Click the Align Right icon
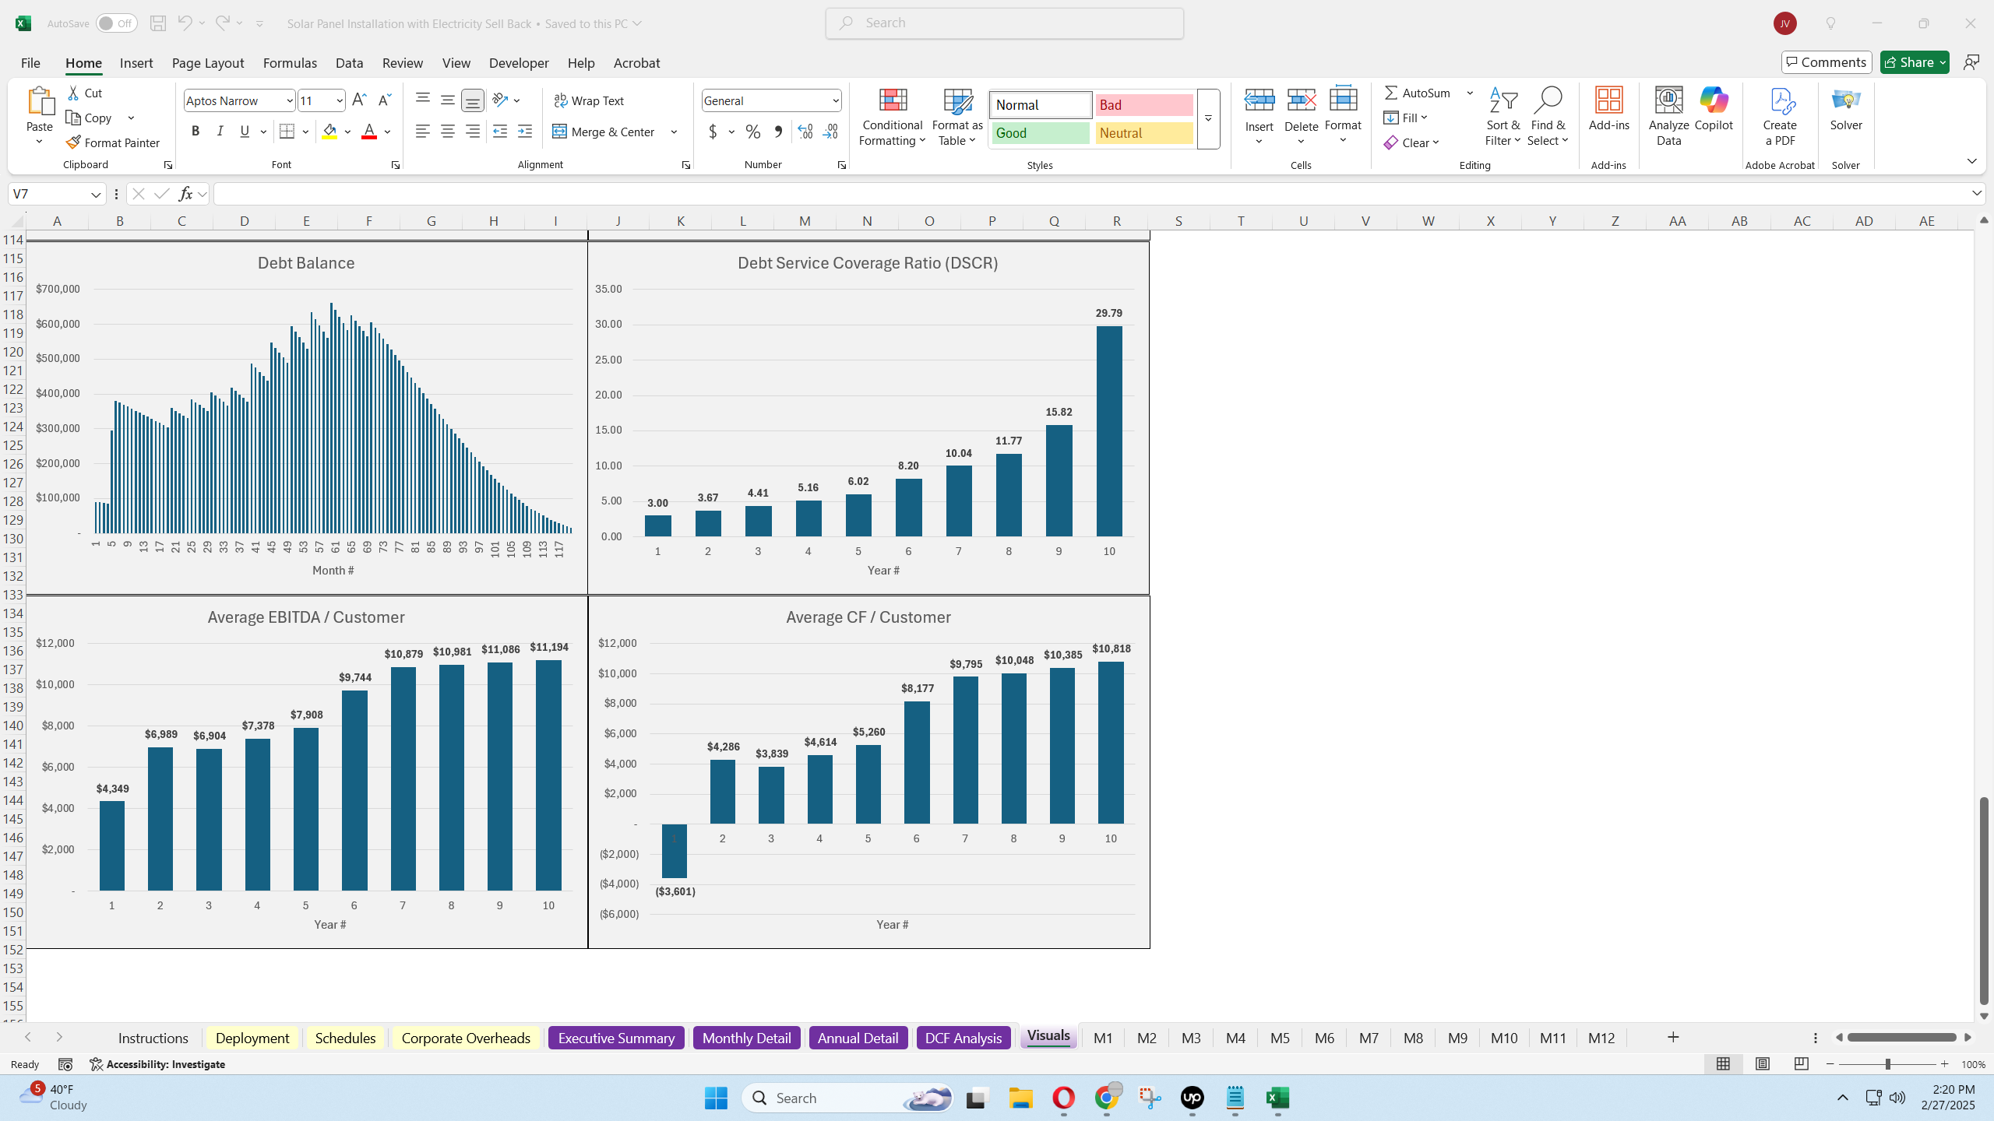 tap(473, 132)
